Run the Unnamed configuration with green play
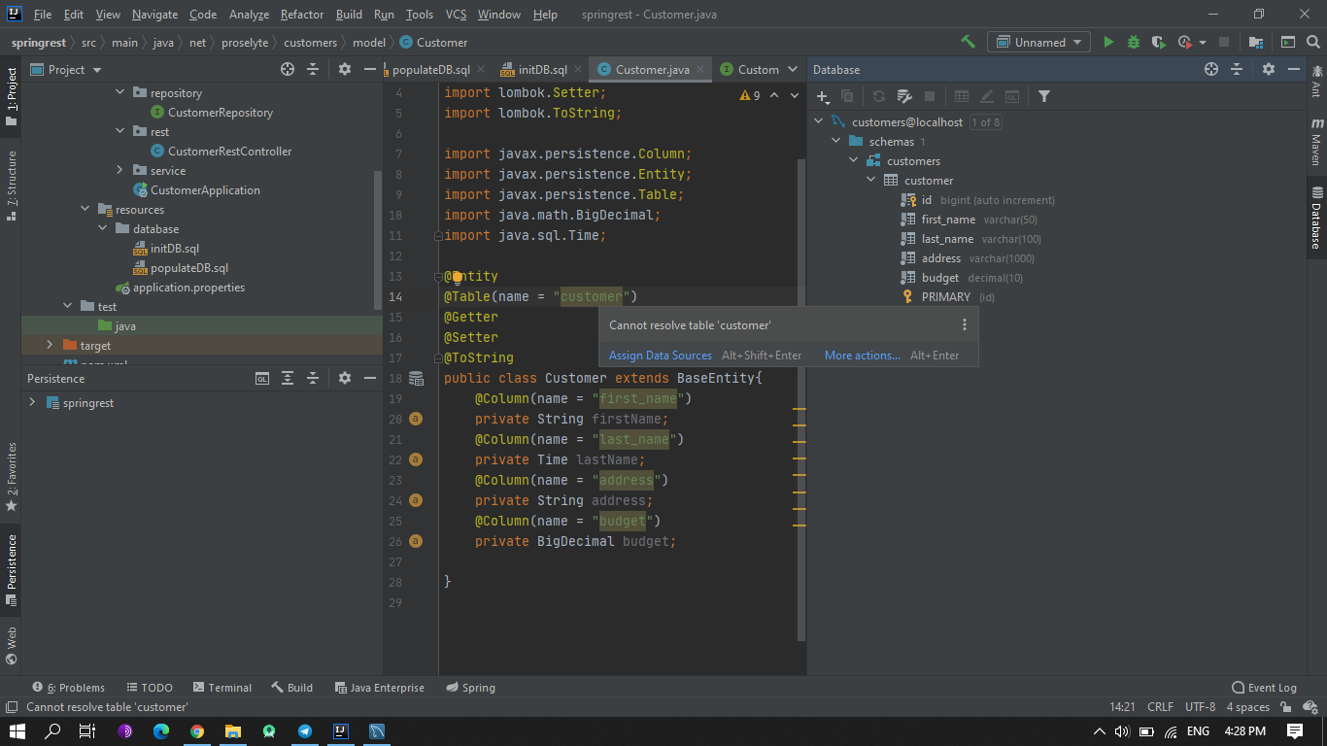The width and height of the screenshot is (1327, 746). (1108, 42)
